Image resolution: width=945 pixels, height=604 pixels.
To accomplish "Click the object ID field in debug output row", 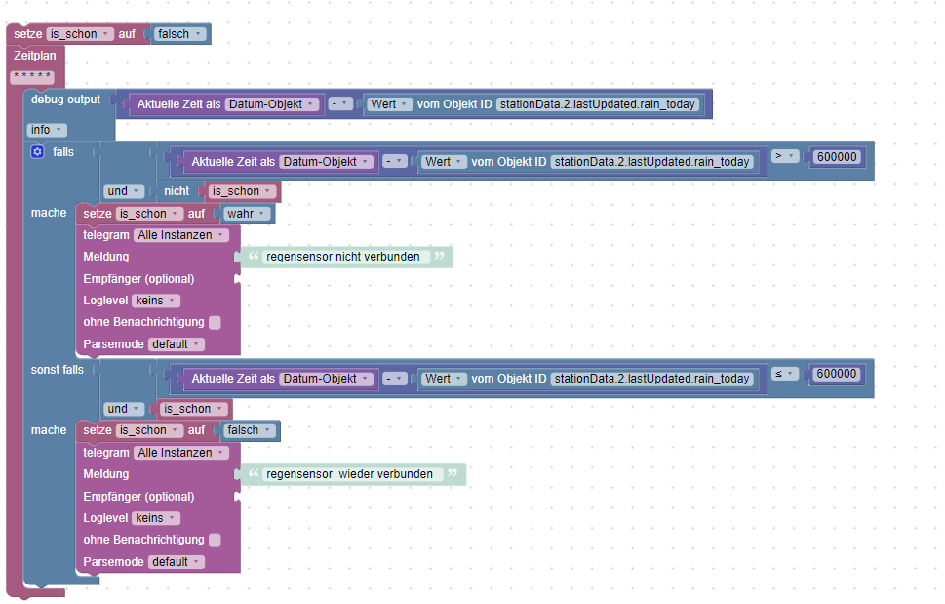I will (598, 104).
